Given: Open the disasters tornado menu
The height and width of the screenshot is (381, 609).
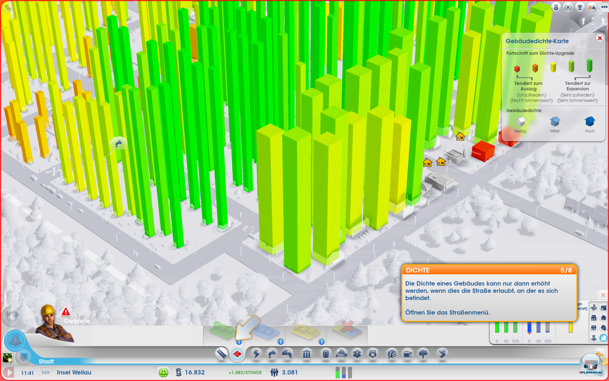Looking at the screenshot, I should (442, 353).
